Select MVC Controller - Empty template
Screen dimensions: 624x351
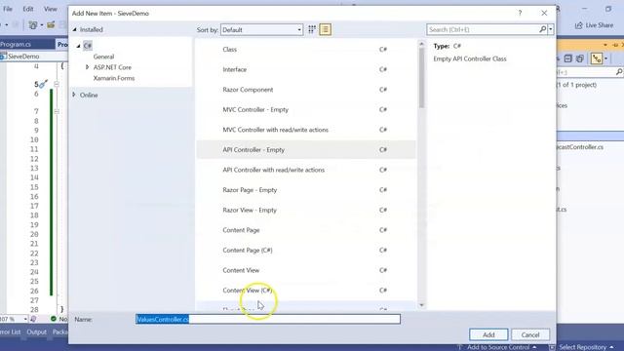(306, 109)
